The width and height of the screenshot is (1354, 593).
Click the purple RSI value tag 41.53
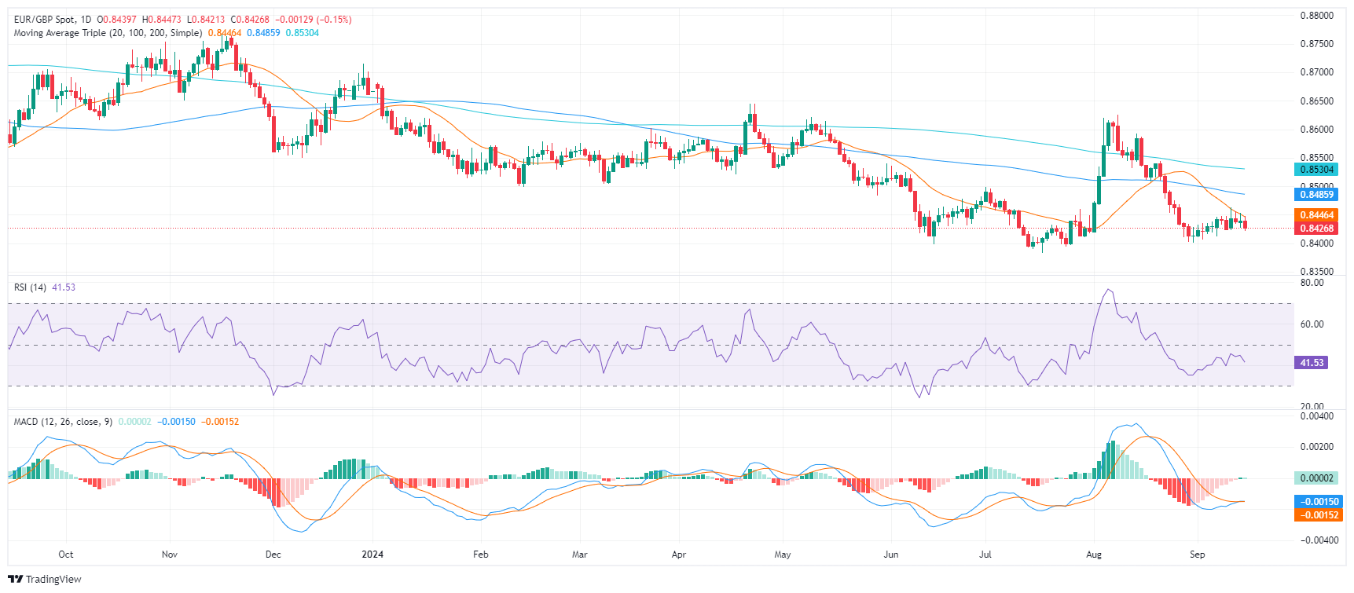1311,363
